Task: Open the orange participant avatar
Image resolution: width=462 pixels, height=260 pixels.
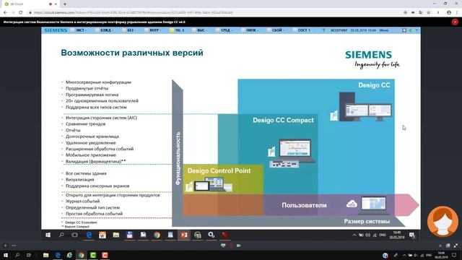Action: click(x=443, y=222)
